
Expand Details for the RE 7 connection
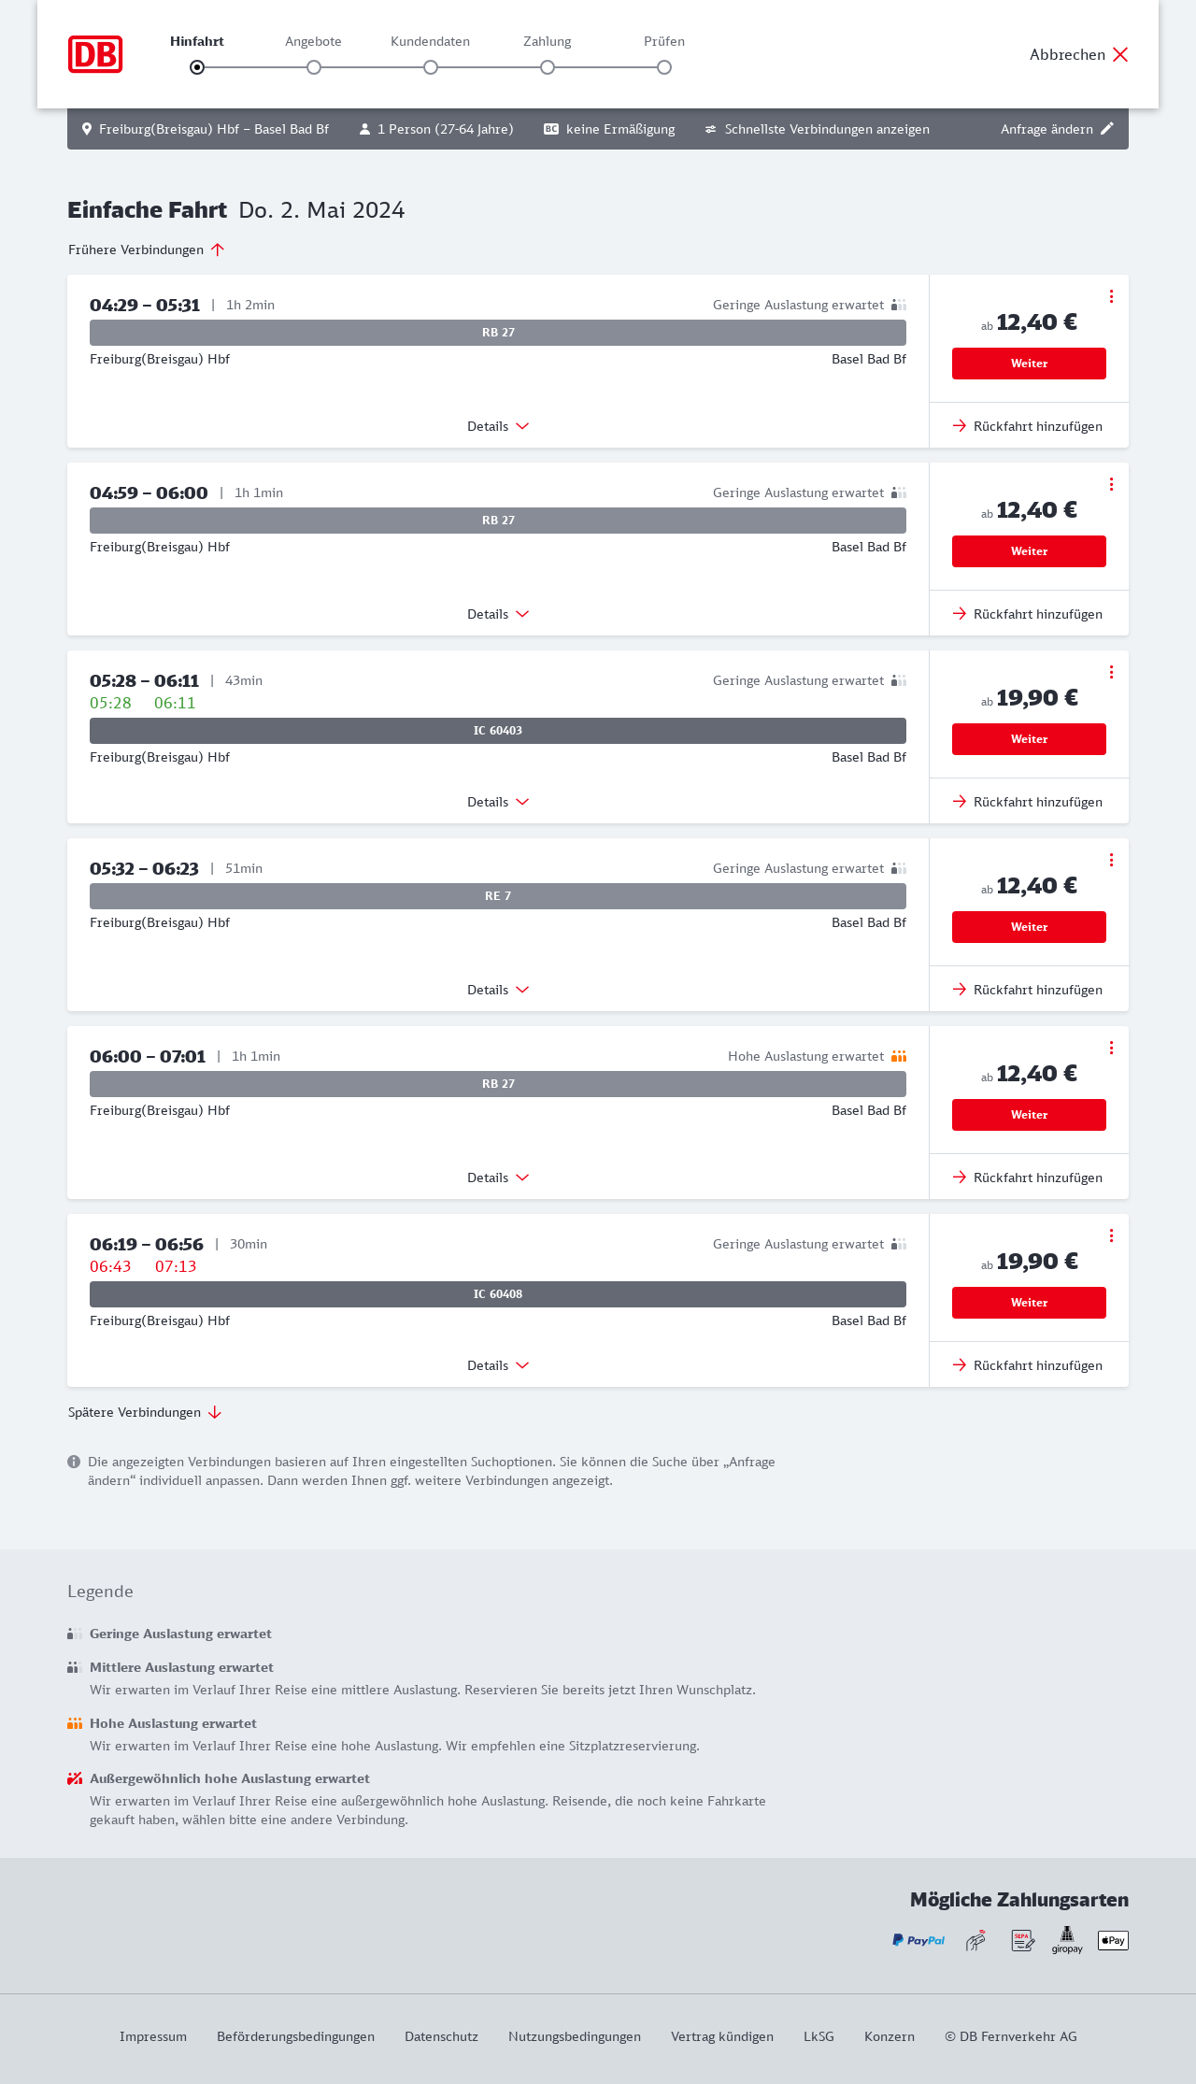point(498,990)
